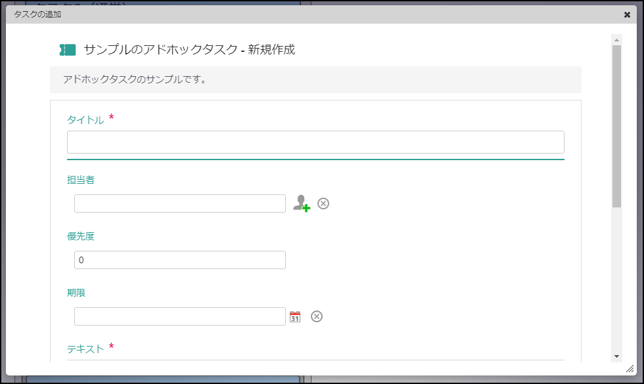Close the タスクの追加 dialog
This screenshot has height=384, width=644.
click(x=627, y=14)
